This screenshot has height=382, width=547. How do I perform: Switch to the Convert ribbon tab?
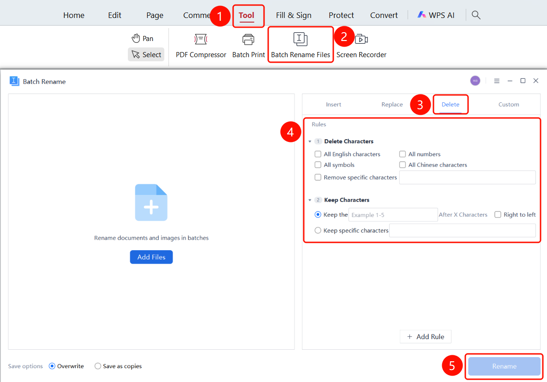point(384,15)
